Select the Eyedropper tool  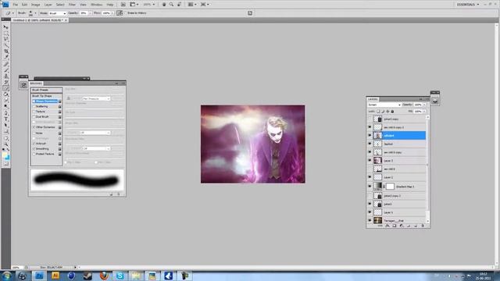point(6,57)
